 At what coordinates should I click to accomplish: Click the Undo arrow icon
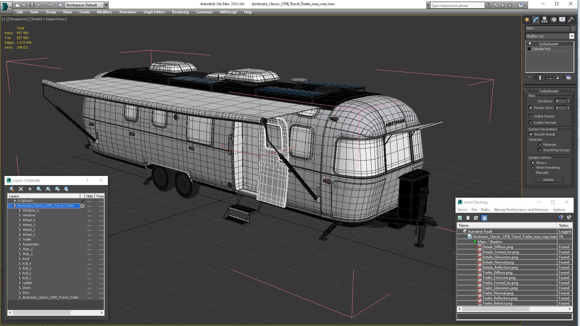point(39,5)
